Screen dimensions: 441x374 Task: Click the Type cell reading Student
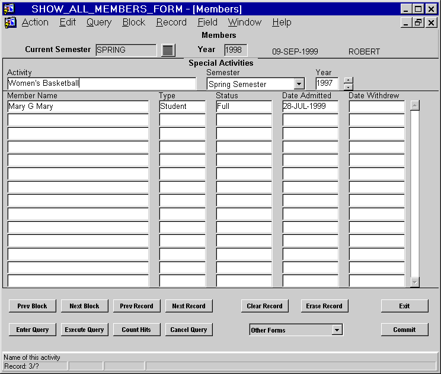[182, 107]
